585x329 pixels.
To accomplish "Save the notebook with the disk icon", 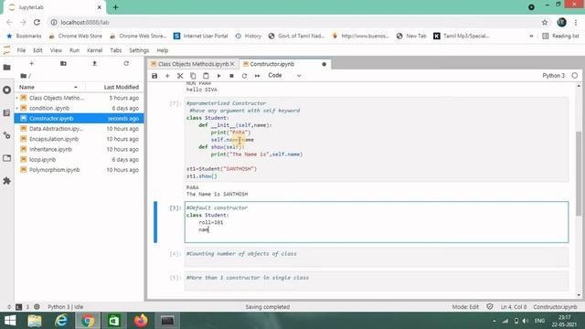I will 154,76.
